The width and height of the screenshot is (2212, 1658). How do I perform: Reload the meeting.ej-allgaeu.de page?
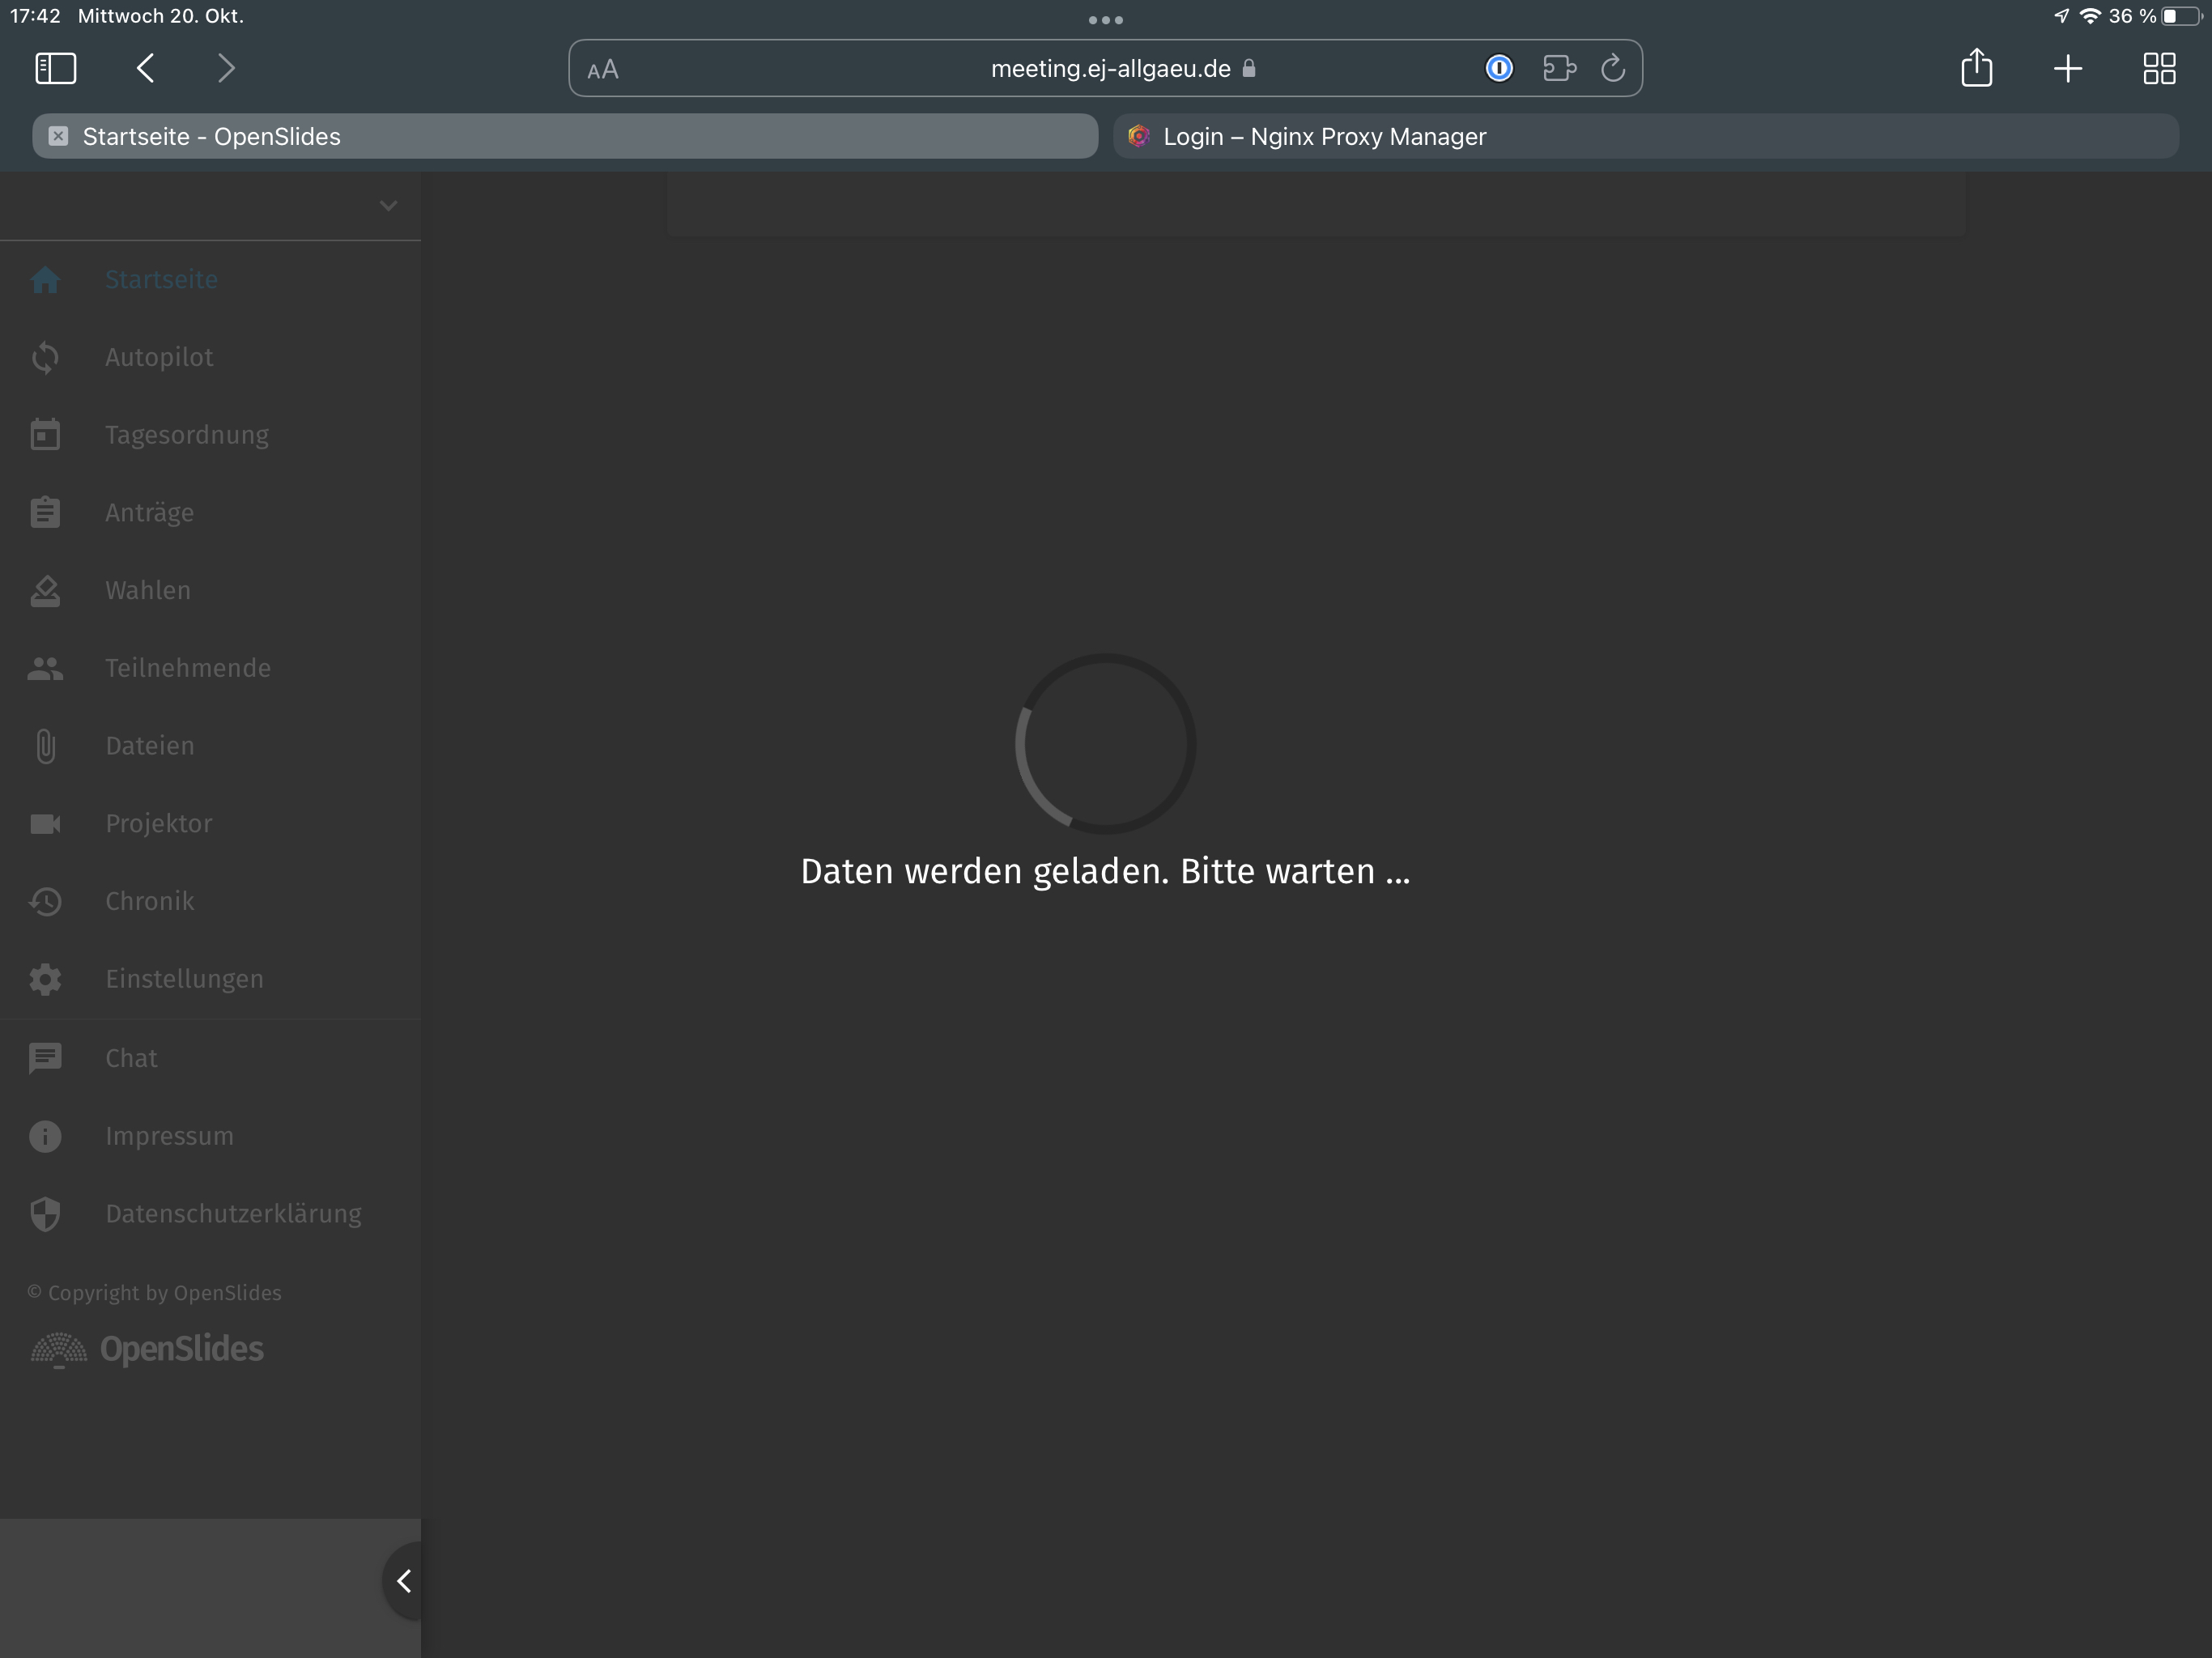tap(1613, 68)
